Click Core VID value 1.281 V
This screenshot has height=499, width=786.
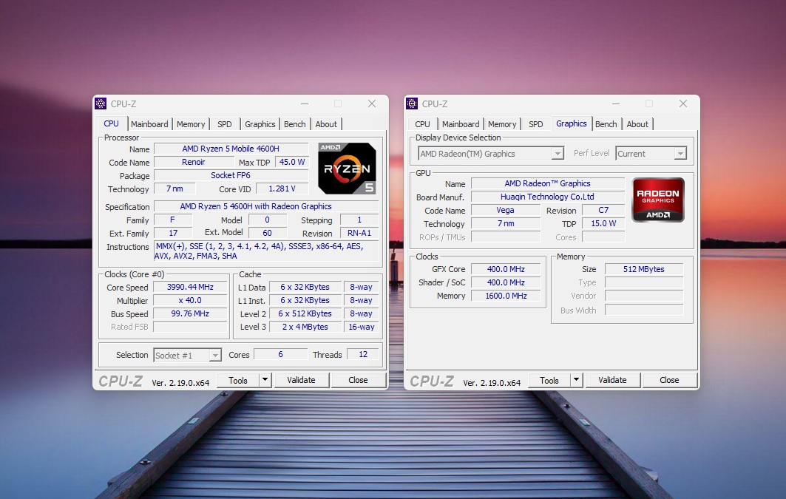(282, 189)
